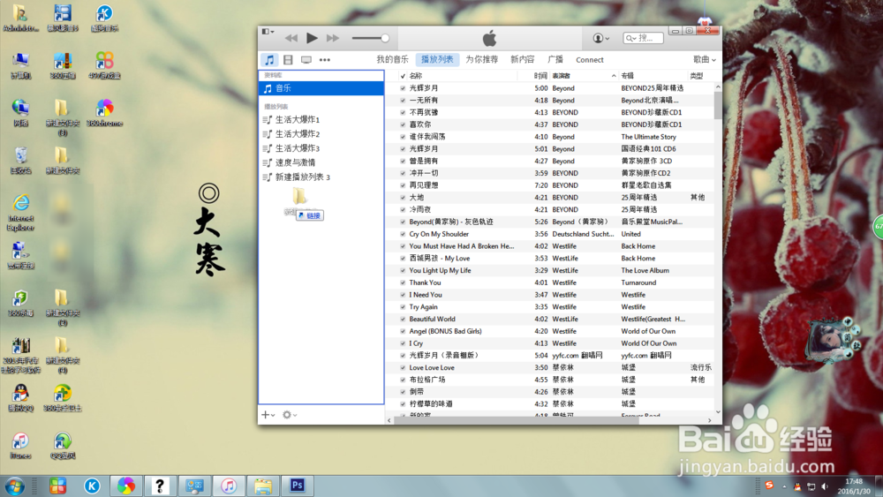Open the Windows Start button
Image resolution: width=883 pixels, height=497 pixels.
click(15, 486)
